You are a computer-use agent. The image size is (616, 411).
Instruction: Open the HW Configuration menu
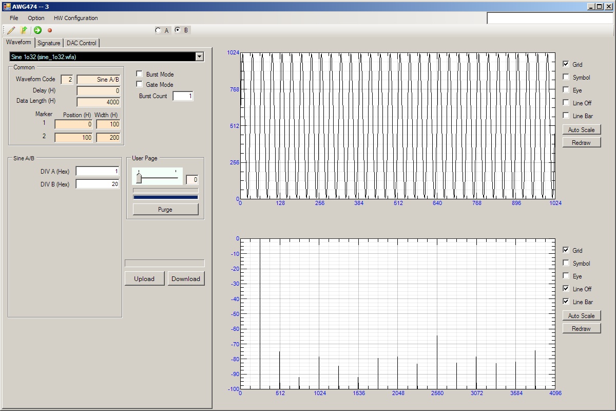pyautogui.click(x=75, y=18)
